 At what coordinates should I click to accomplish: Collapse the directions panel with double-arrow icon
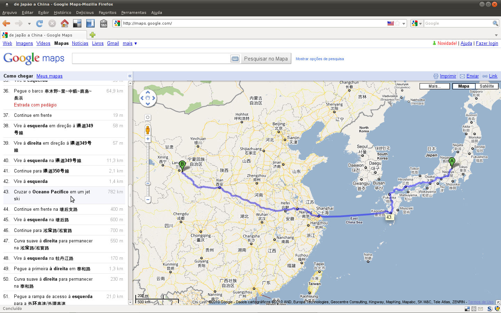[130, 76]
